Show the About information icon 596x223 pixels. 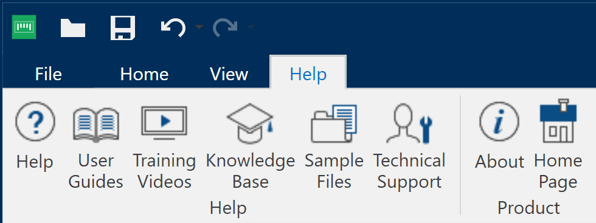499,122
